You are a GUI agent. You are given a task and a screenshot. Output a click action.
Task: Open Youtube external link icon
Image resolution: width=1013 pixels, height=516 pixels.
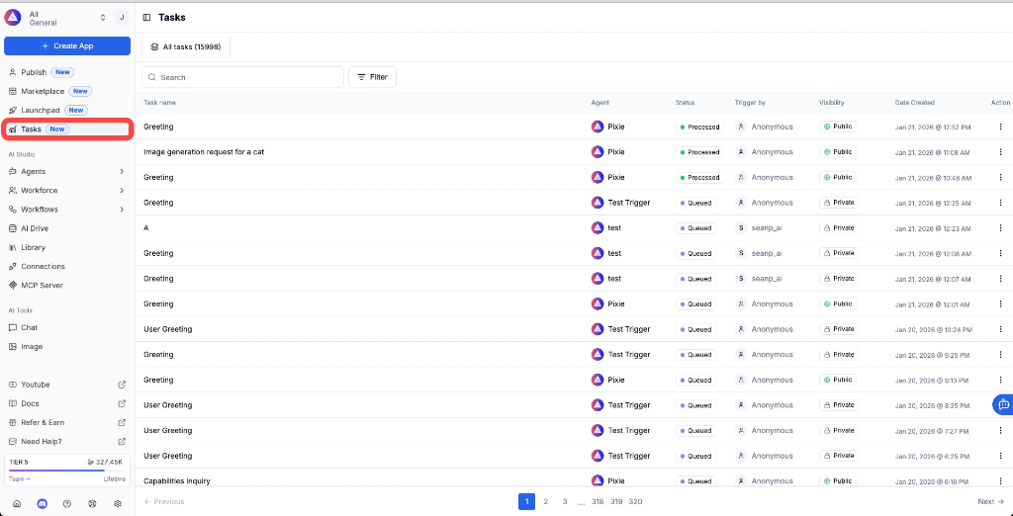[x=122, y=385]
